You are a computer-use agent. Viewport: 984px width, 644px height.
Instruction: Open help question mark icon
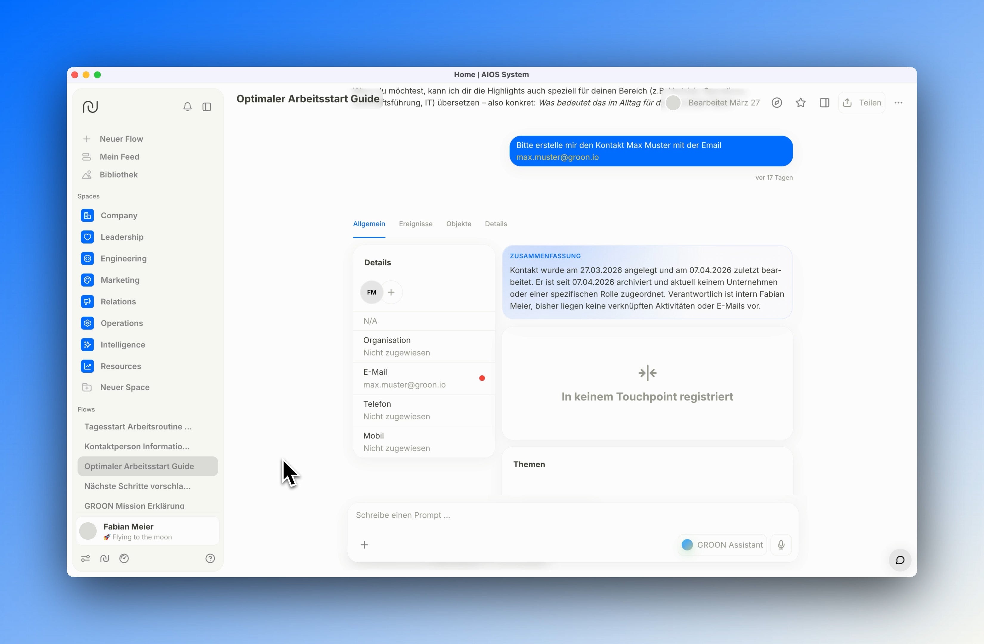[x=210, y=558]
